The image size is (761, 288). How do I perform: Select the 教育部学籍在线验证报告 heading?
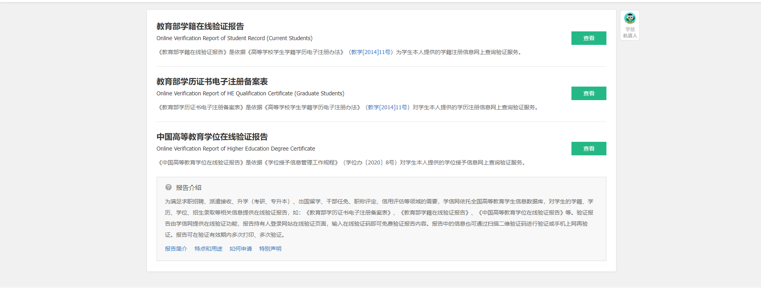pyautogui.click(x=200, y=27)
